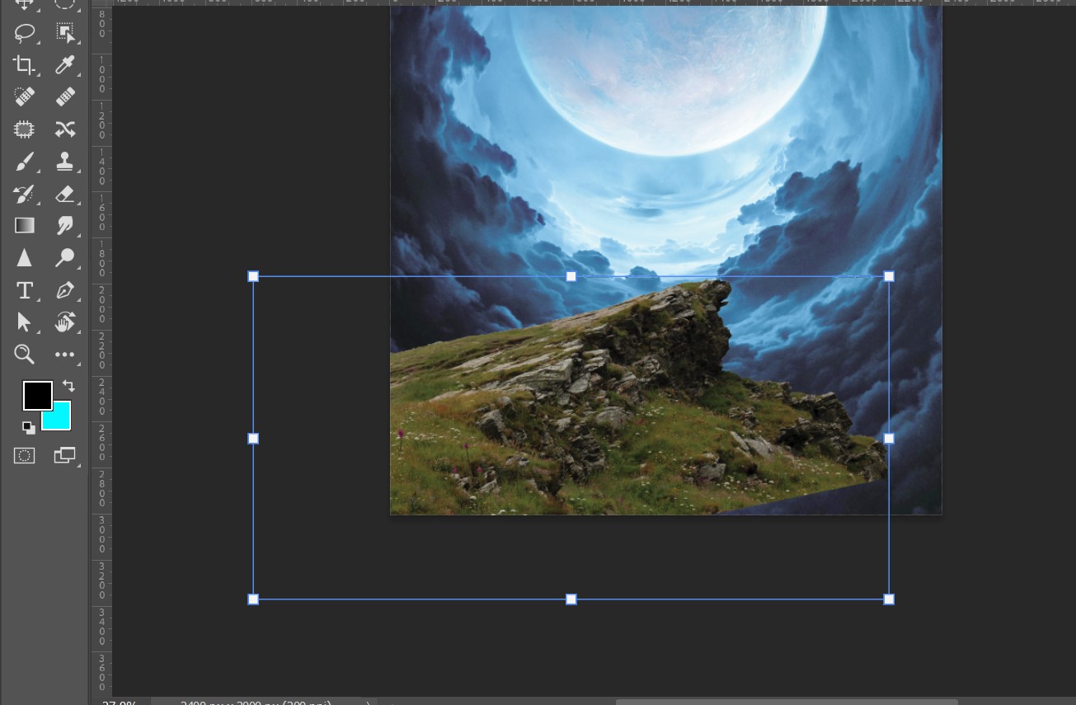Pick the Eyedropper tool
The height and width of the screenshot is (705, 1076).
click(65, 65)
